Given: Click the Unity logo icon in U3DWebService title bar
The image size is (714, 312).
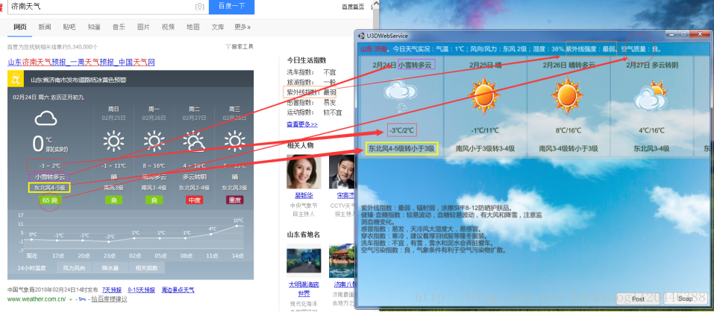Looking at the screenshot, I should click(362, 36).
